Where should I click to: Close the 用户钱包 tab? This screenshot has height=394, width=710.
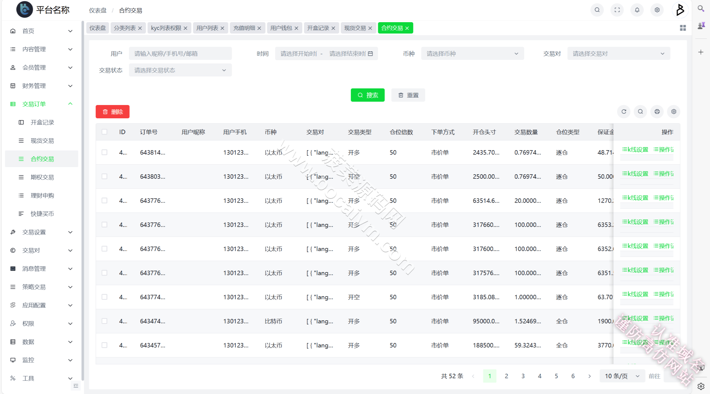coord(296,28)
